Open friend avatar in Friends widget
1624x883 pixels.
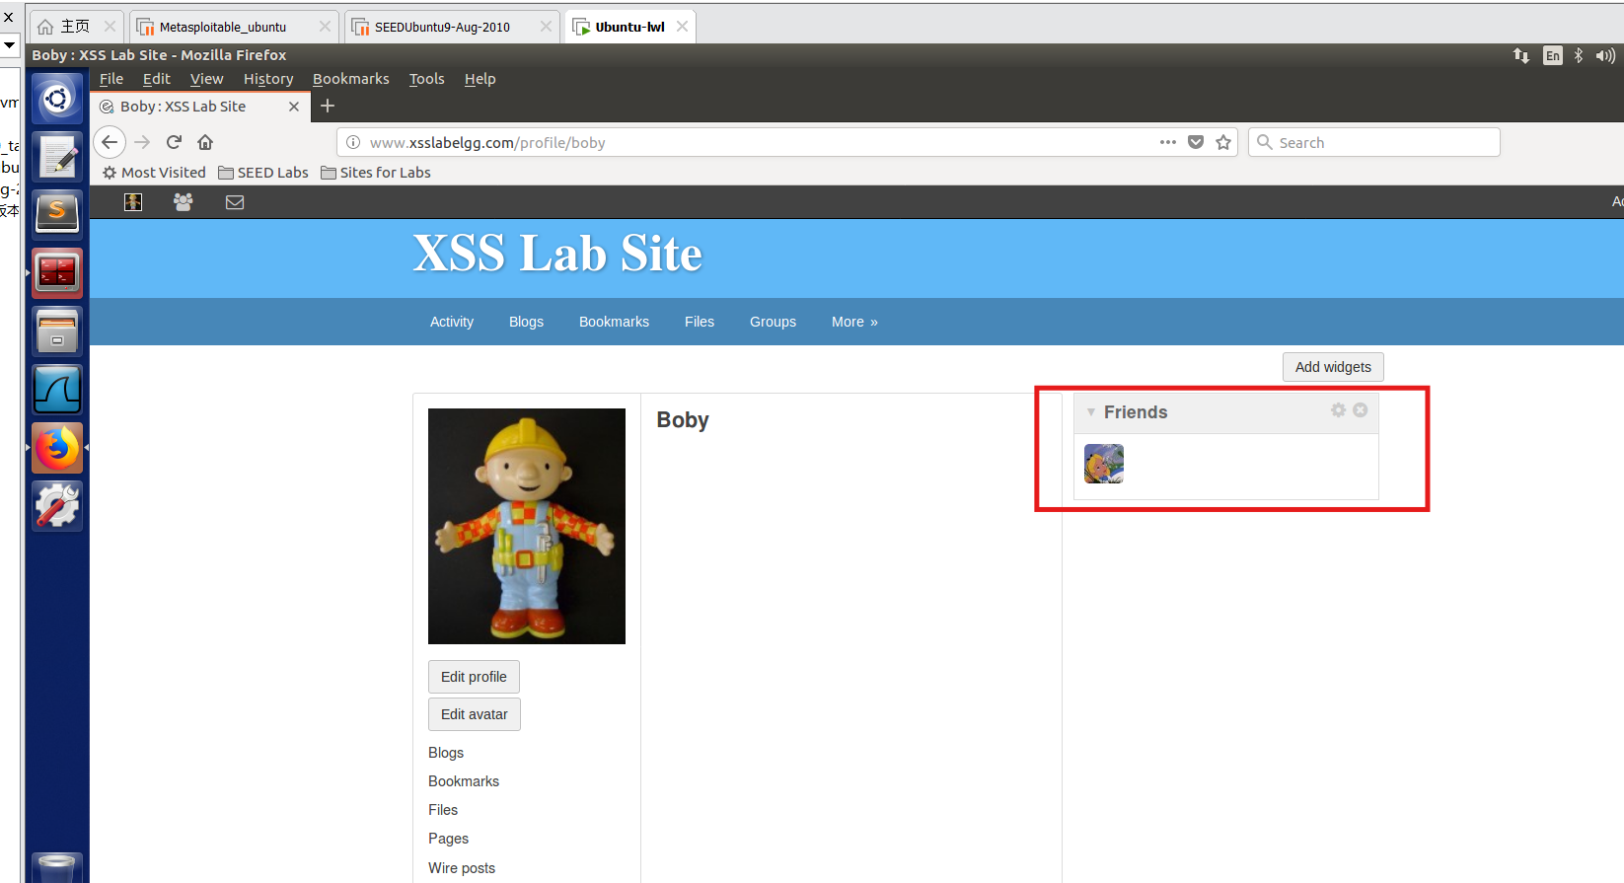click(x=1104, y=464)
